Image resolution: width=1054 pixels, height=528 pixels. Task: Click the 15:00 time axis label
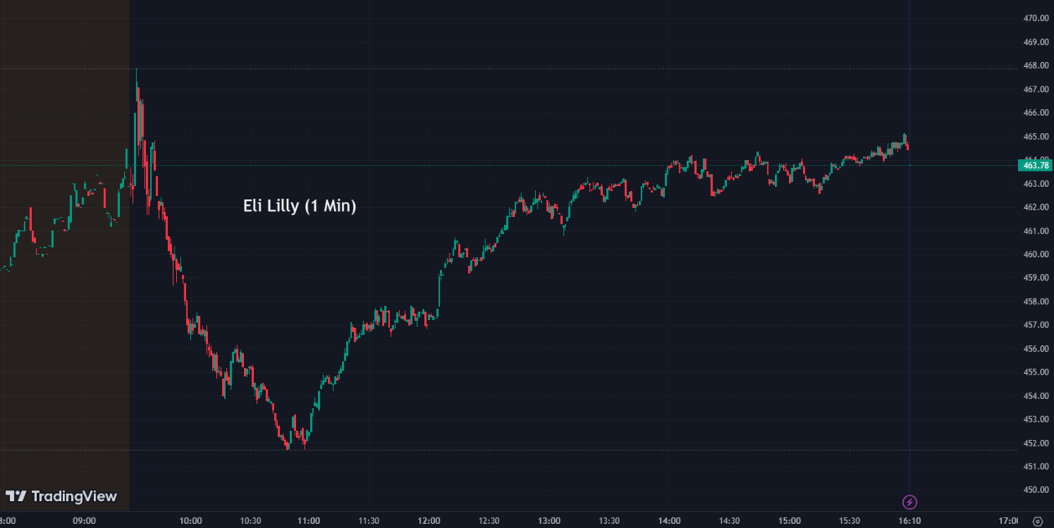point(790,521)
